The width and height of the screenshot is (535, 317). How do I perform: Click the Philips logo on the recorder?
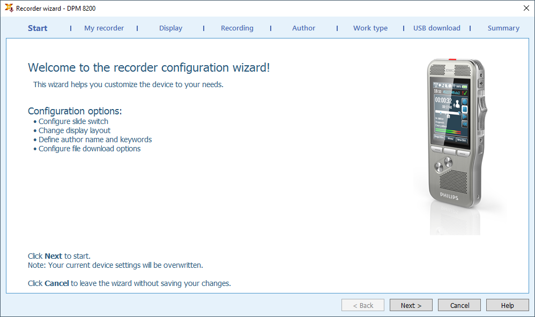(x=449, y=196)
